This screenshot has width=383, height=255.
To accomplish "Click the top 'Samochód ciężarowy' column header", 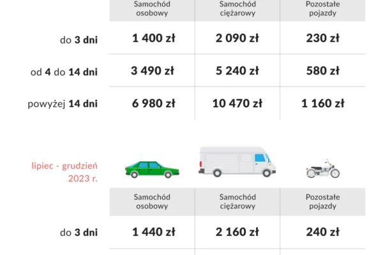I will point(237,8).
